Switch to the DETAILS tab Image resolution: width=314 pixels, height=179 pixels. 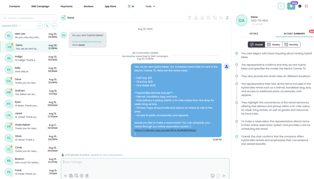(x=254, y=34)
